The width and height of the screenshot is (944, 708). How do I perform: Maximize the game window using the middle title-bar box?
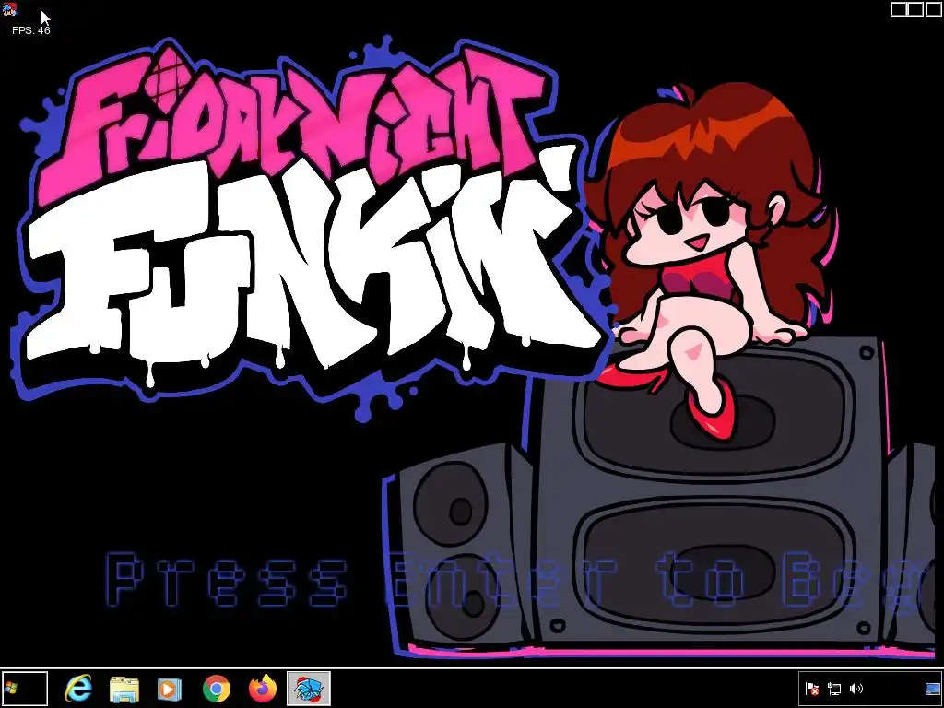[915, 9]
